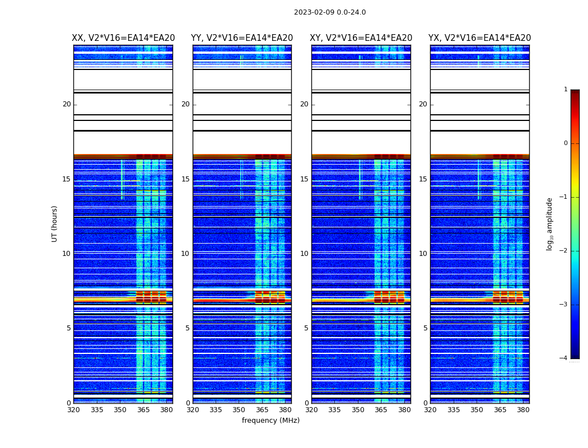Click the colorbar tick label −2
The width and height of the screenshot is (588, 448).
point(565,251)
